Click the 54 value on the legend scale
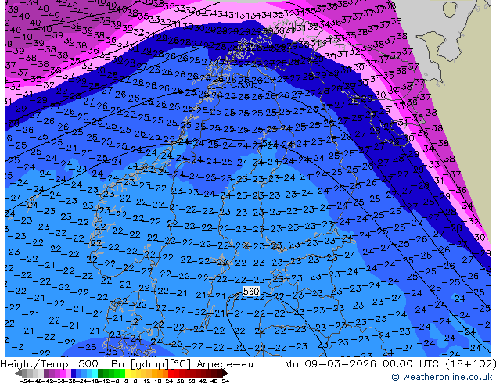 [225, 380]
